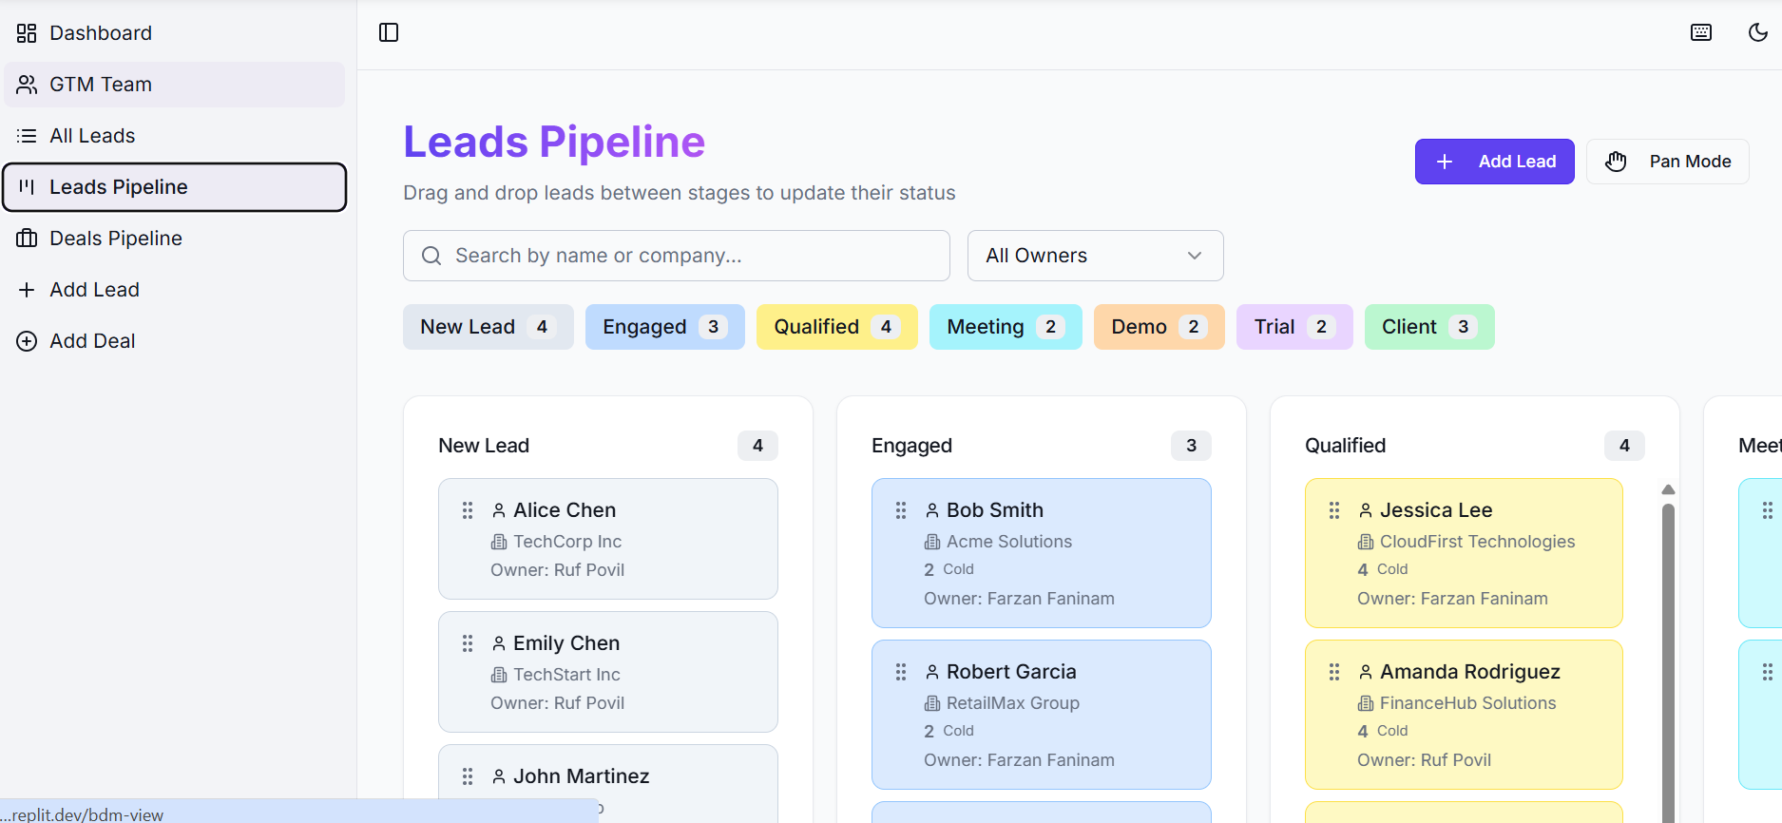Filter by Trial stage chip

click(1294, 327)
